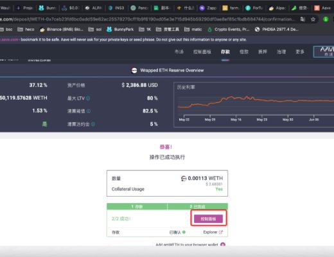Click the 0.00113 WETH amount
Viewport: 334px width, 257px height.
point(205,178)
